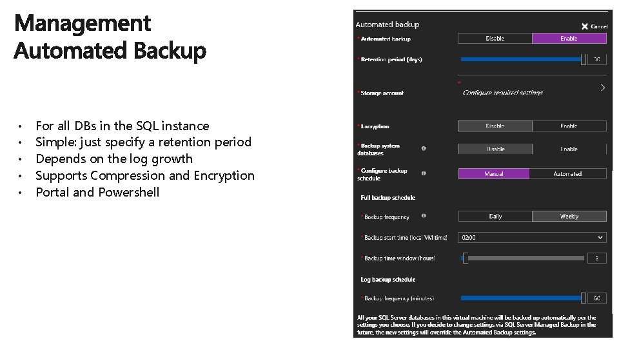Open Configure required settings link
Image resolution: width=619 pixels, height=348 pixels.
(503, 93)
